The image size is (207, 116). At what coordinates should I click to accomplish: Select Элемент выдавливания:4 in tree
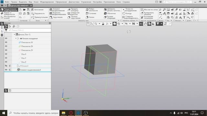30,70
